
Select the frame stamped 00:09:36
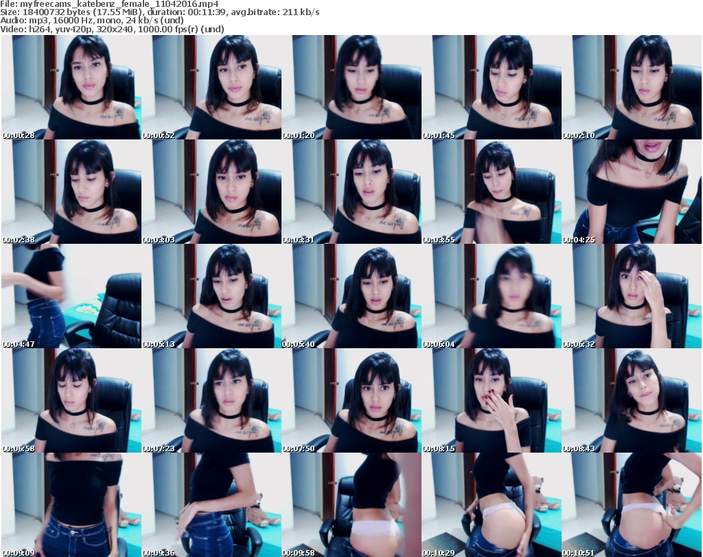click(x=211, y=505)
